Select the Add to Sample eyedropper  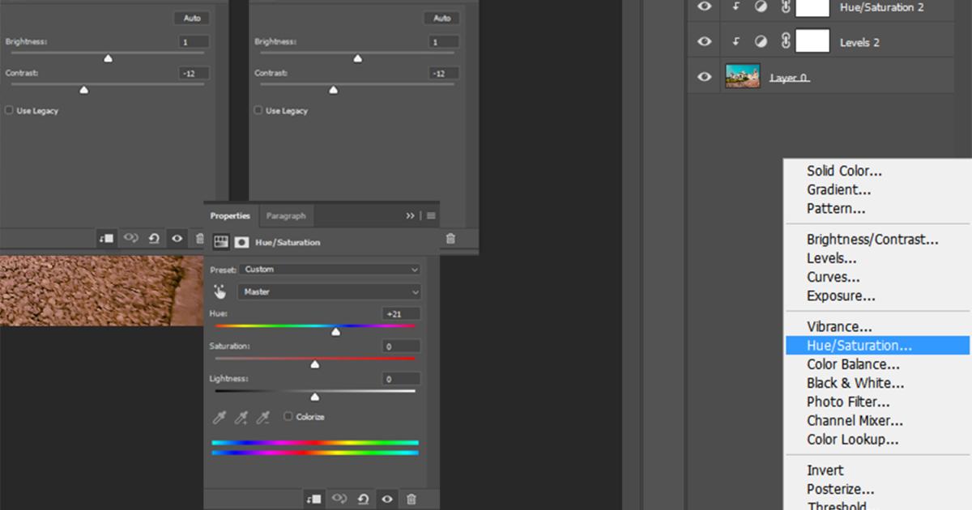click(x=241, y=418)
